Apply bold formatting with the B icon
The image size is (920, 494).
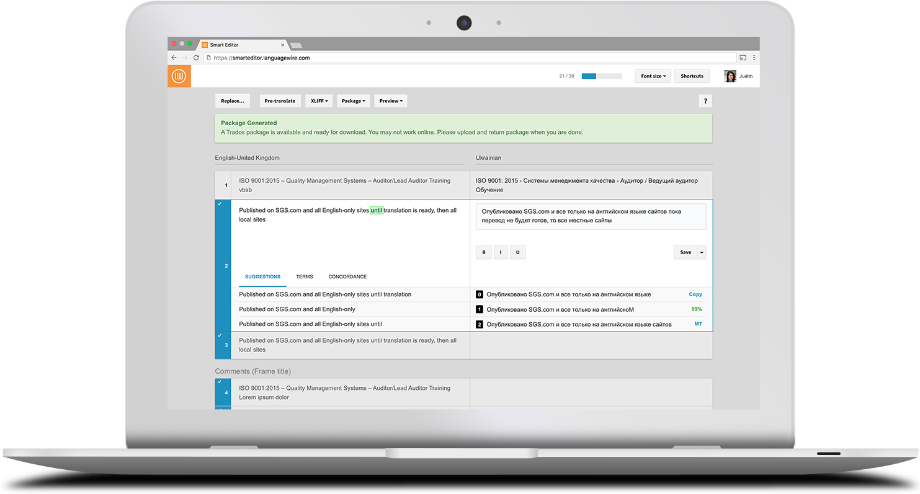pos(484,252)
